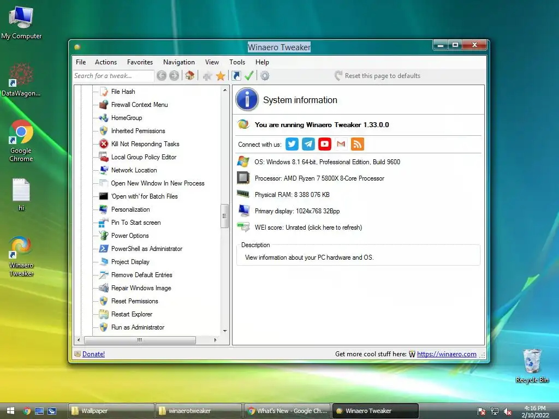Viewport: 559px width, 419px height.
Task: Click in the Search for a tweak field
Action: (x=114, y=75)
